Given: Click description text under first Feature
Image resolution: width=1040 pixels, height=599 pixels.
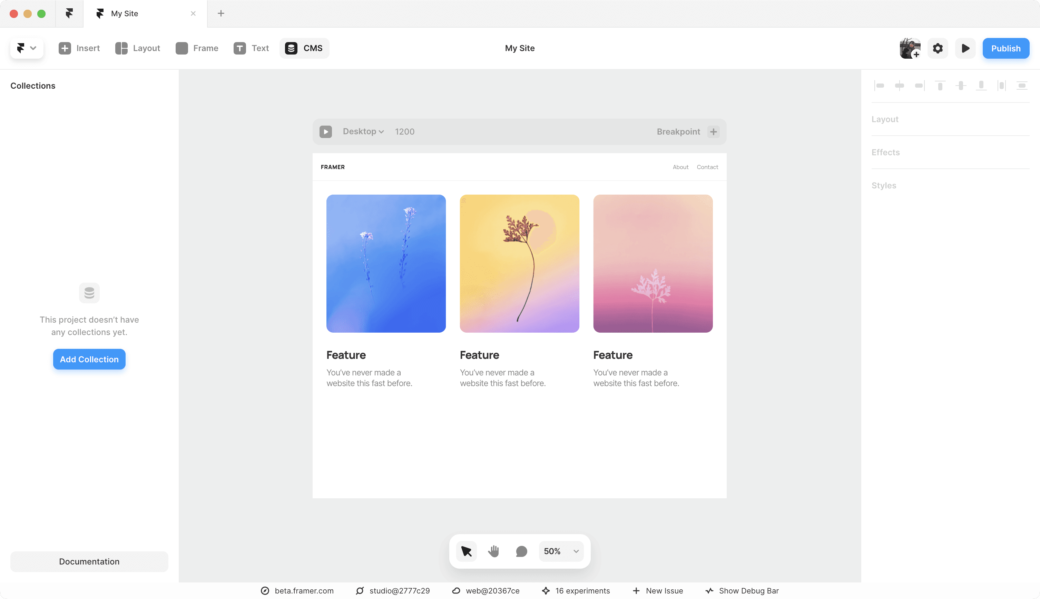Looking at the screenshot, I should 370,378.
